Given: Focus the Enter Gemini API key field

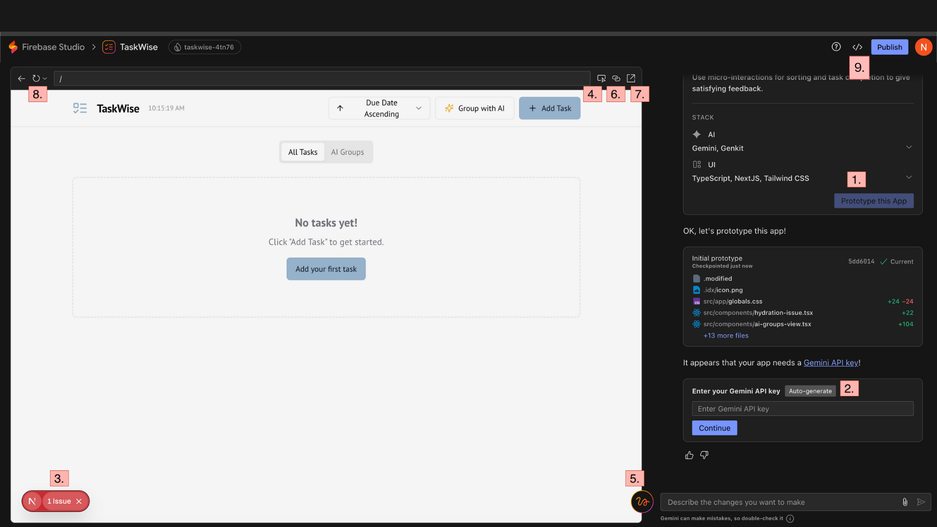Looking at the screenshot, I should (802, 409).
